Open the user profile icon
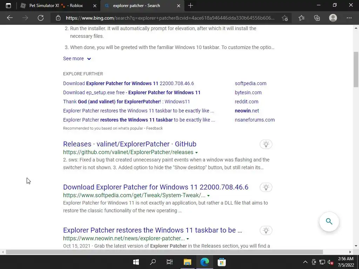The image size is (359, 269). 333,18
